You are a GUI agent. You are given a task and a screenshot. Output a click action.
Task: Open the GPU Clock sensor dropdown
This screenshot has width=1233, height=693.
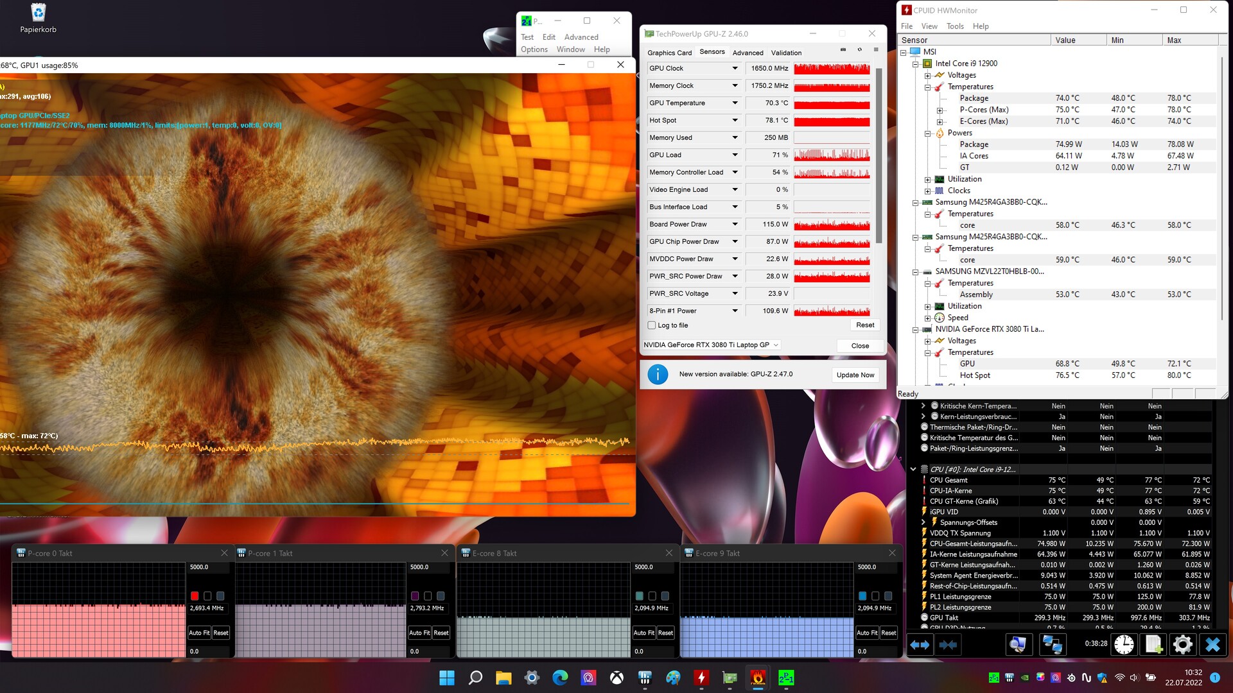[x=735, y=68]
